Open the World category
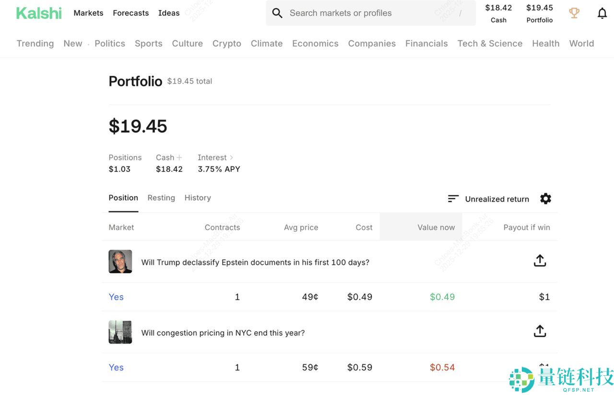Screen dimensions: 614x395 pyautogui.click(x=581, y=43)
